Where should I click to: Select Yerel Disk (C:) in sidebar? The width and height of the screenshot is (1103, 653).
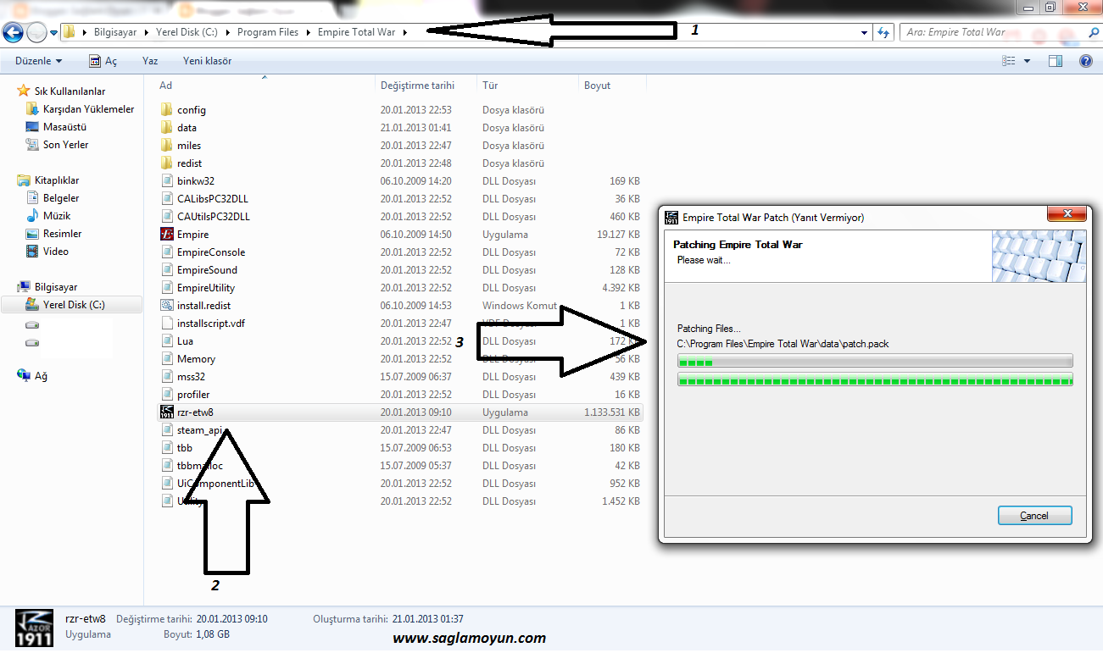click(74, 304)
